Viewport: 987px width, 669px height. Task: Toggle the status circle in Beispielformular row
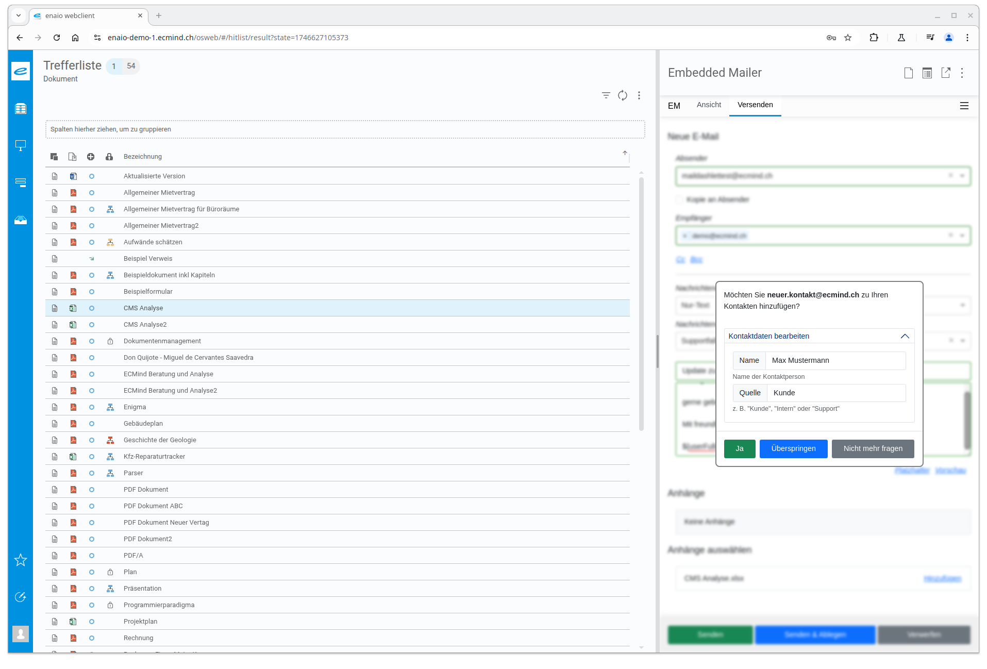tap(92, 292)
